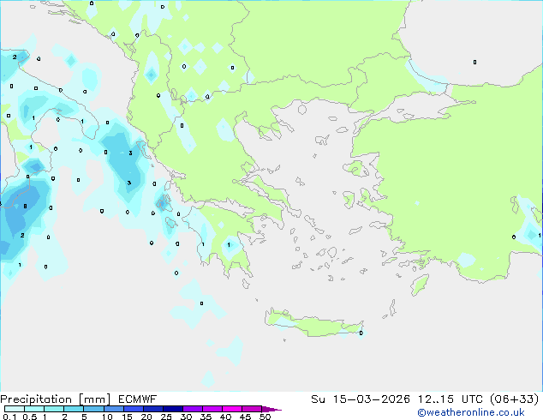543x420 pixels.
Task: Pick legend swatch between 35 and 40
Action: click(x=212, y=409)
